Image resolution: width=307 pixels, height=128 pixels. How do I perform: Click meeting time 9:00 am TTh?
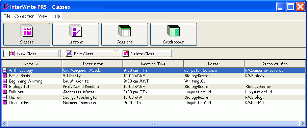tap(135, 70)
